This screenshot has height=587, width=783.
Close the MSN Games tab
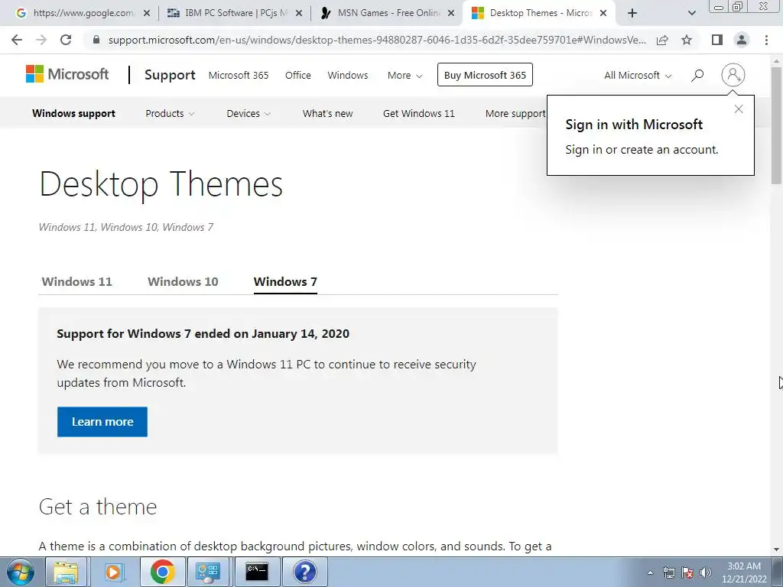pos(451,14)
